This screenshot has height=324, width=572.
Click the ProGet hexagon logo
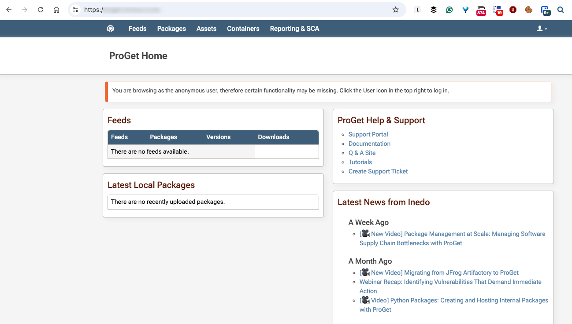pyautogui.click(x=111, y=29)
